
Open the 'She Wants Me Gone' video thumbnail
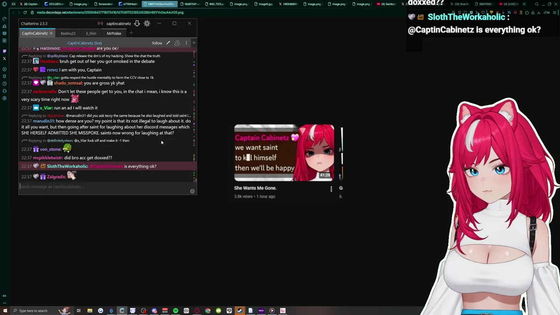284,153
